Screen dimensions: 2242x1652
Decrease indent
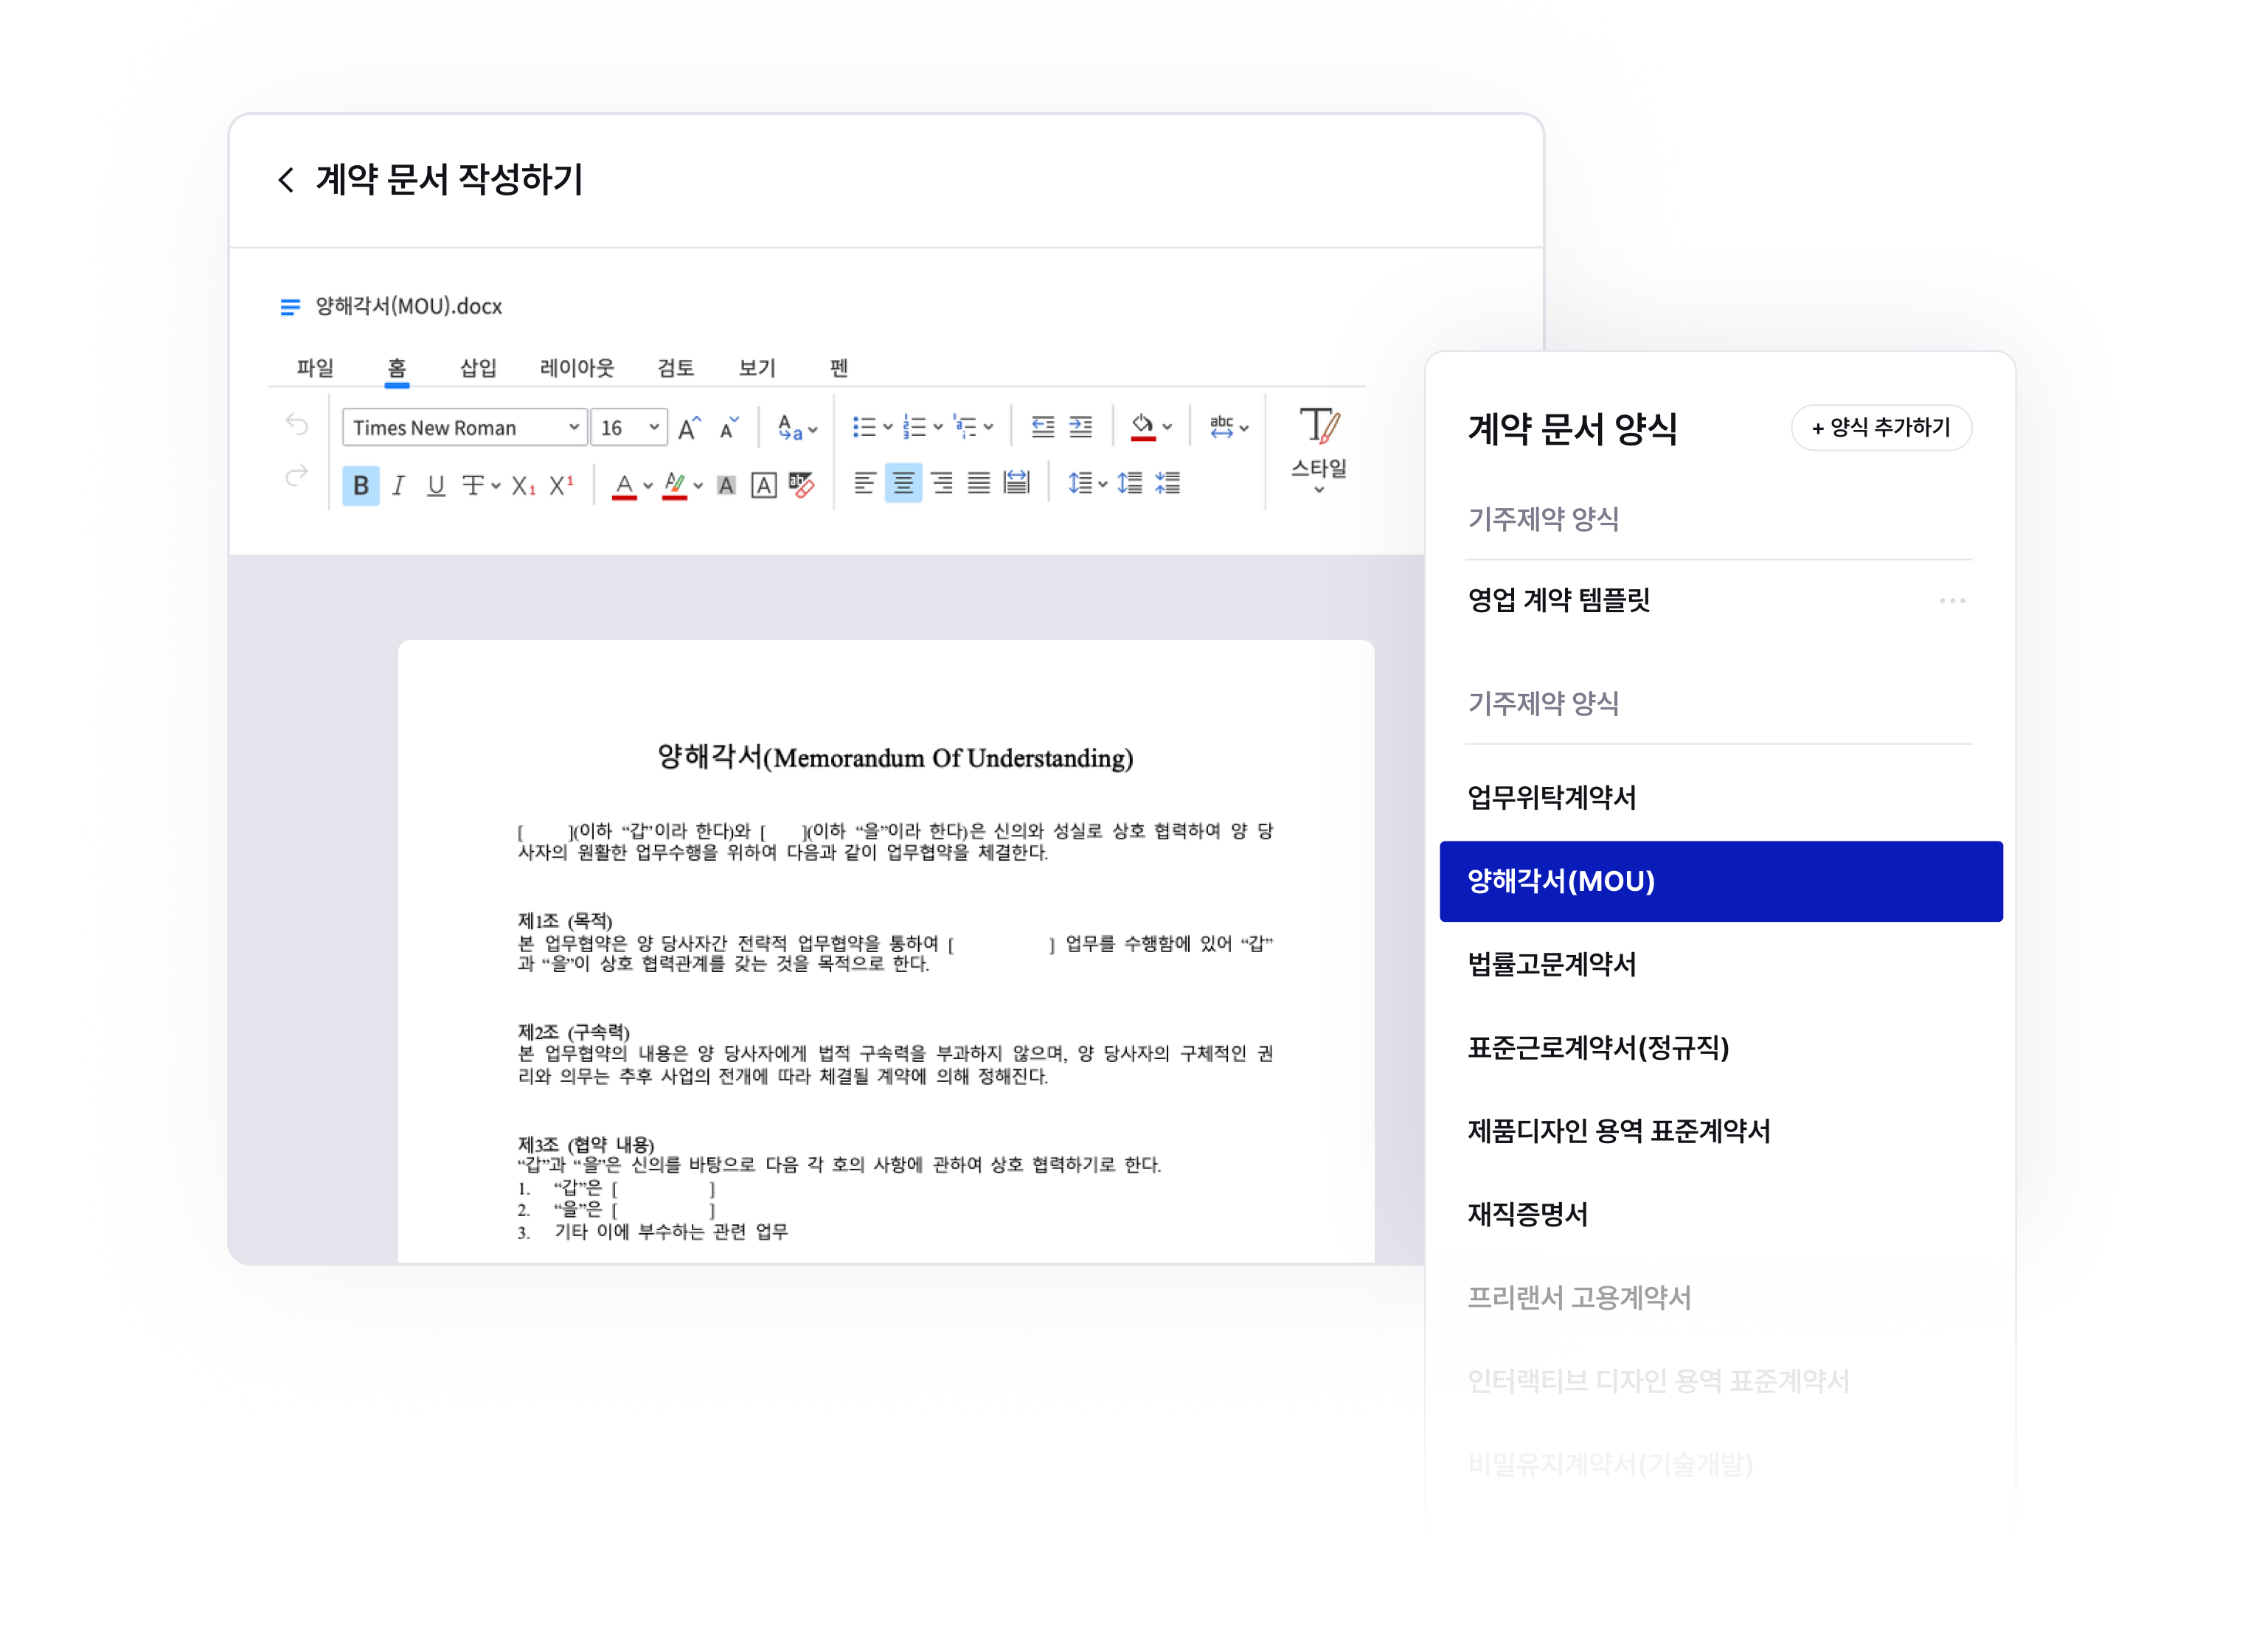click(x=1043, y=427)
